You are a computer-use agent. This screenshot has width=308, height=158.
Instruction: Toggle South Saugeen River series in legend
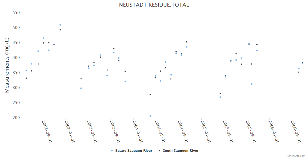(x=181, y=151)
